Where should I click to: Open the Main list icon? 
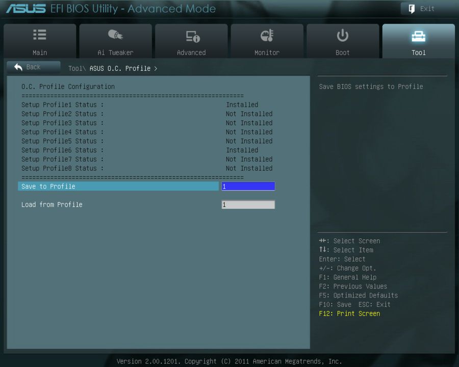pos(40,35)
